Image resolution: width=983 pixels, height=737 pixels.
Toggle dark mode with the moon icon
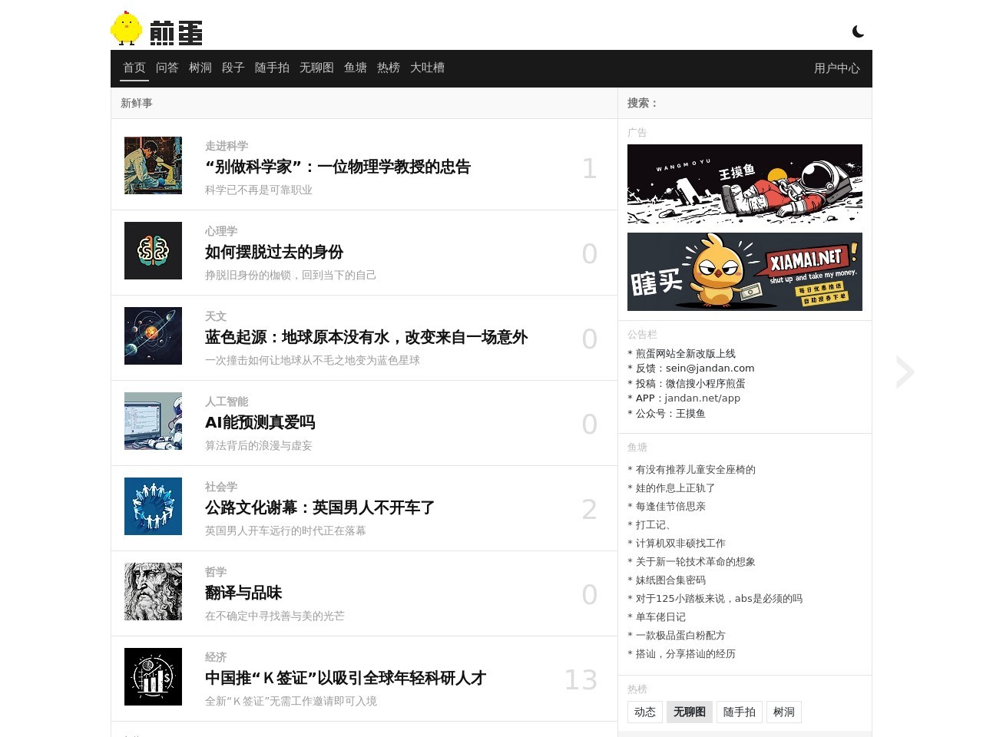[858, 31]
